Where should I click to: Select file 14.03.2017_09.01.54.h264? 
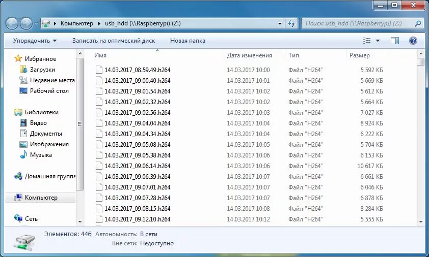click(x=138, y=91)
